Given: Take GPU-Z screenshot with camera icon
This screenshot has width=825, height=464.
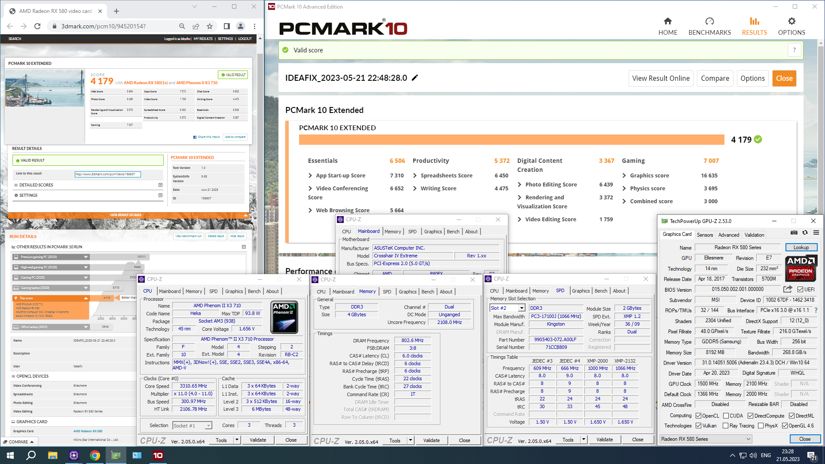Looking at the screenshot, I should point(794,232).
